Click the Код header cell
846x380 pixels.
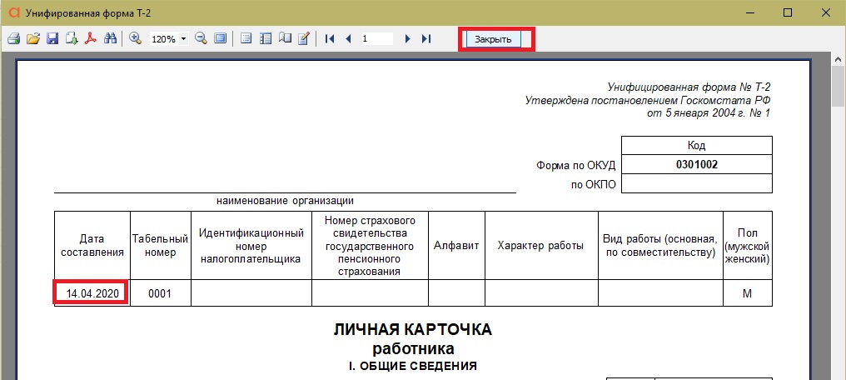click(x=697, y=146)
